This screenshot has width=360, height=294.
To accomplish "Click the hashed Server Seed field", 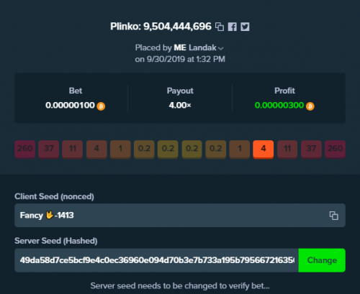I will (157, 260).
